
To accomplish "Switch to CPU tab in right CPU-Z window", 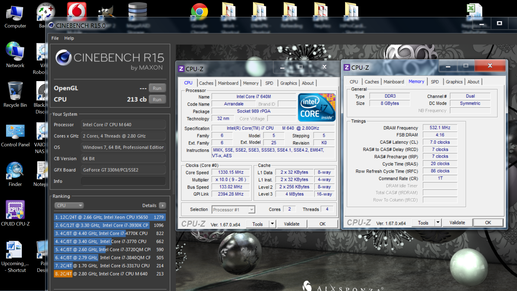I will pos(354,82).
